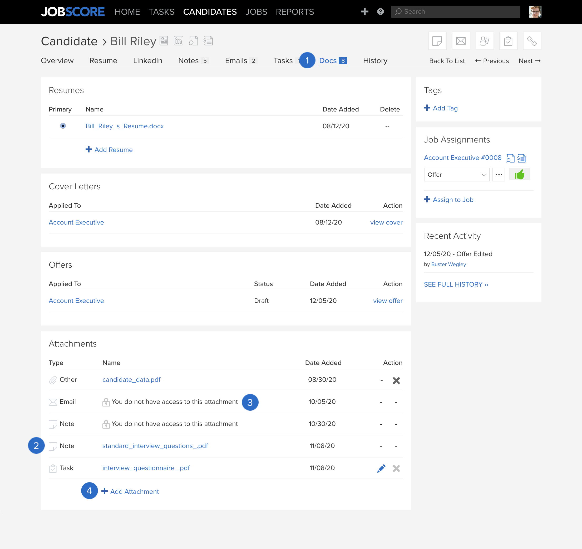The height and width of the screenshot is (549, 582).
Task: Click the resume document icon next to name
Action: (164, 41)
